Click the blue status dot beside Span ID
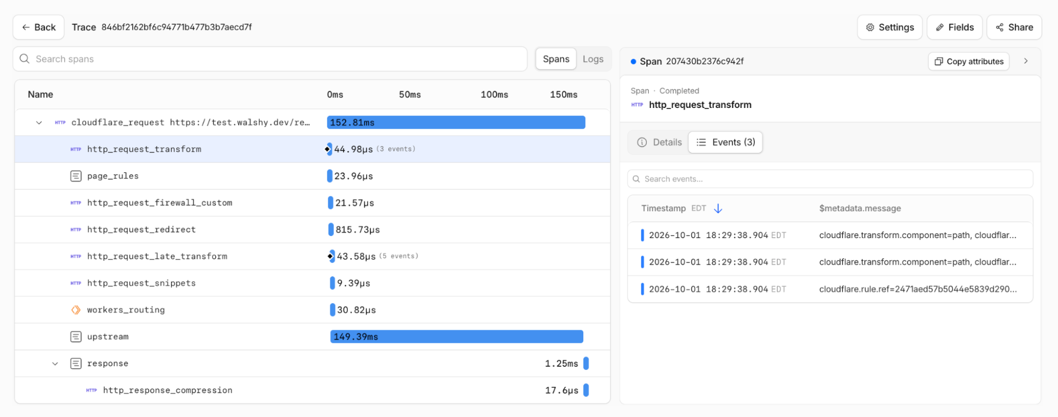Image resolution: width=1058 pixels, height=417 pixels. pos(633,61)
